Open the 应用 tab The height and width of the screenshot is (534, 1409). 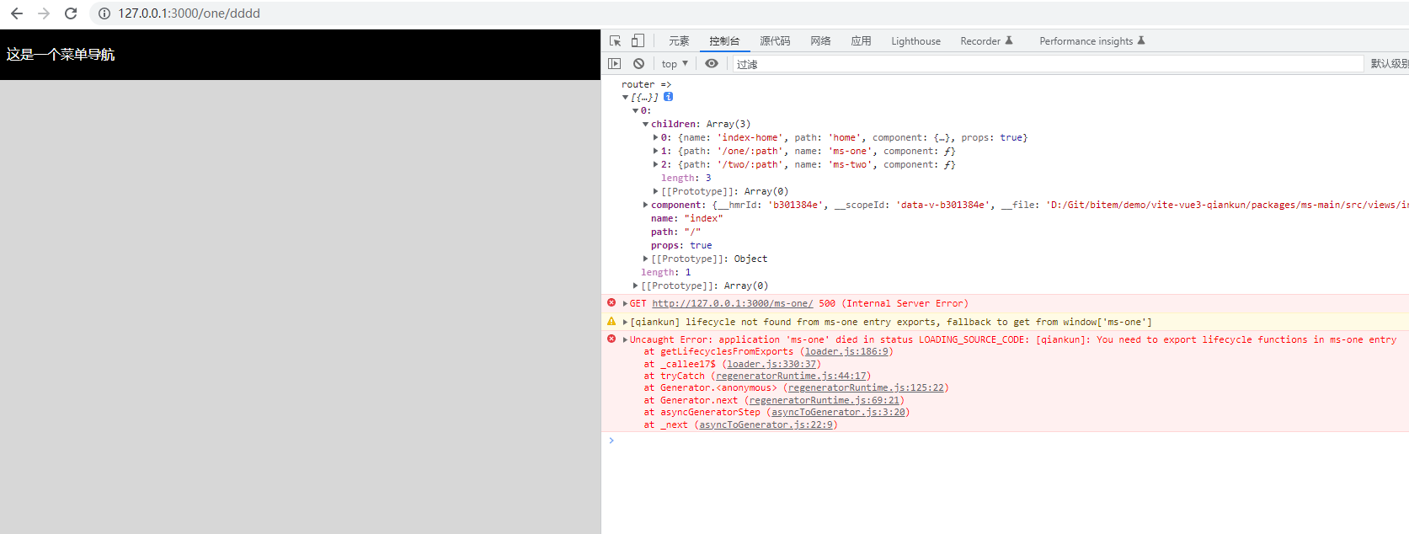click(861, 40)
